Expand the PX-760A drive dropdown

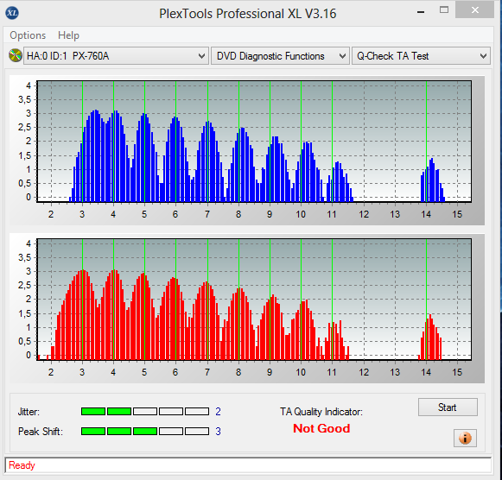(x=116, y=56)
